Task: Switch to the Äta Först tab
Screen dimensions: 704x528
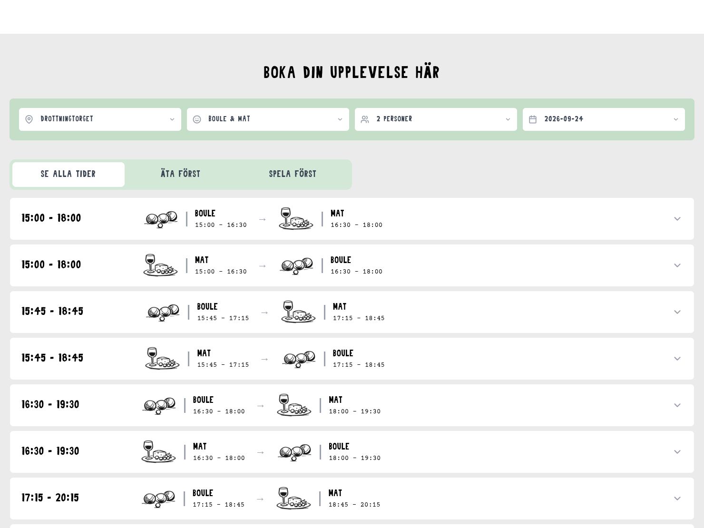Action: pyautogui.click(x=181, y=175)
